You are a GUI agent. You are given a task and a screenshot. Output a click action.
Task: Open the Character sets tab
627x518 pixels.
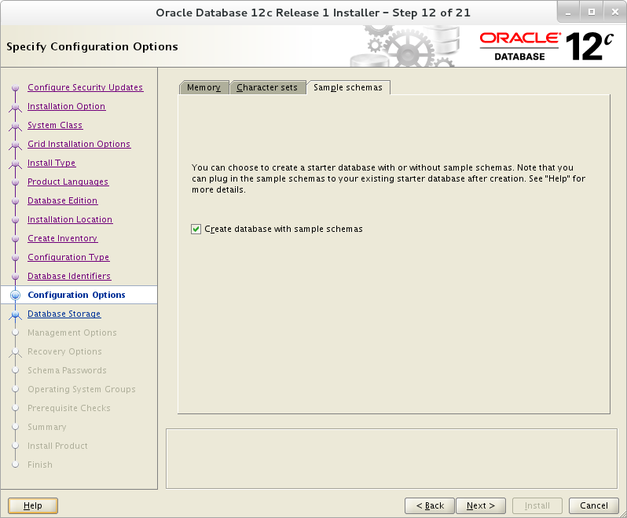(267, 87)
